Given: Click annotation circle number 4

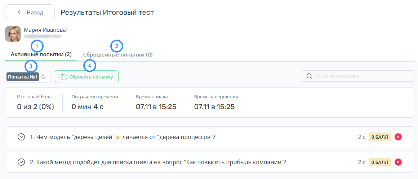Looking at the screenshot, I should click(x=90, y=66).
